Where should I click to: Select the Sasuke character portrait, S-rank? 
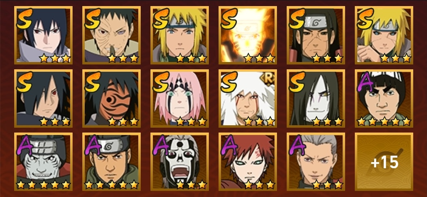click(x=43, y=35)
